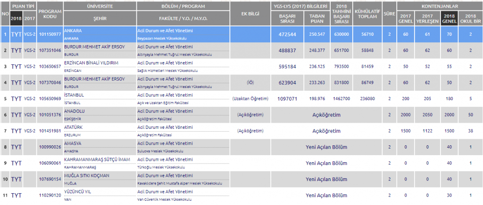This screenshot has width=483, height=205.
Task: Click the TABAN PUAN column header
Action: [x=316, y=18]
